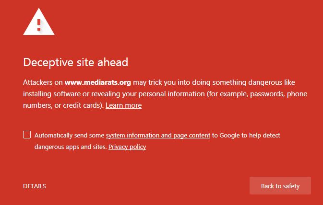Click the 'Deceptive site ahead' heading
323x205 pixels.
pyautogui.click(x=75, y=62)
